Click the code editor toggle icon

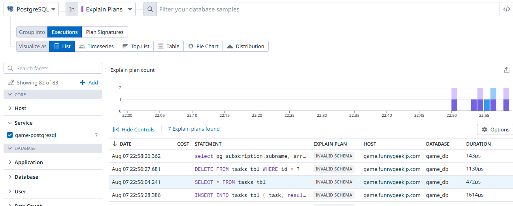coord(507,9)
